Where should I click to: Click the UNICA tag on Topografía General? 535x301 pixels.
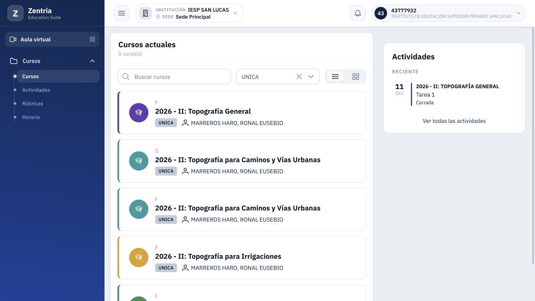(166, 123)
